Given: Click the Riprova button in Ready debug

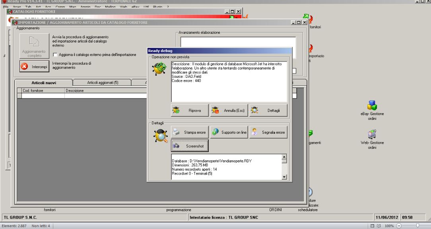Looking at the screenshot, I should pyautogui.click(x=190, y=110).
